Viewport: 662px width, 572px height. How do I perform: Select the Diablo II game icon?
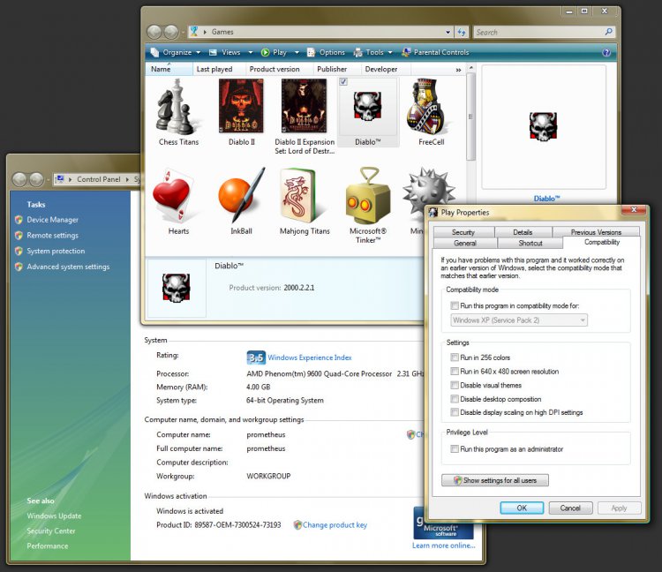(241, 106)
